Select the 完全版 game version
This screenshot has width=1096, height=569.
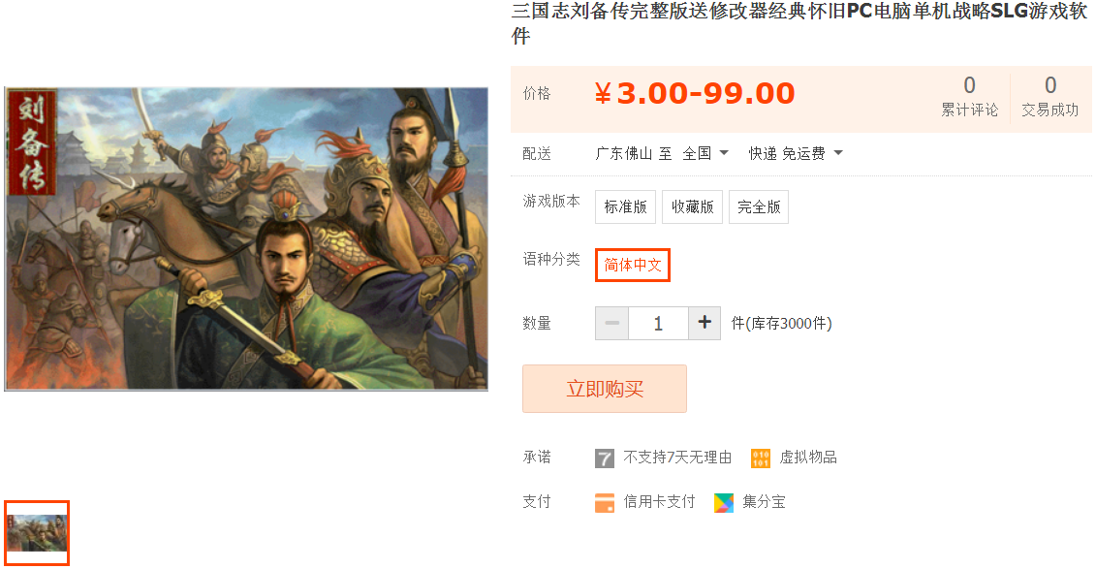pos(759,207)
